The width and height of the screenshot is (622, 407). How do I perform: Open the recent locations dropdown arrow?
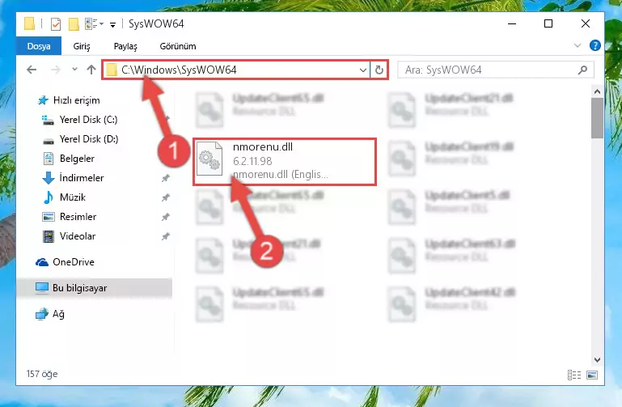(x=74, y=70)
